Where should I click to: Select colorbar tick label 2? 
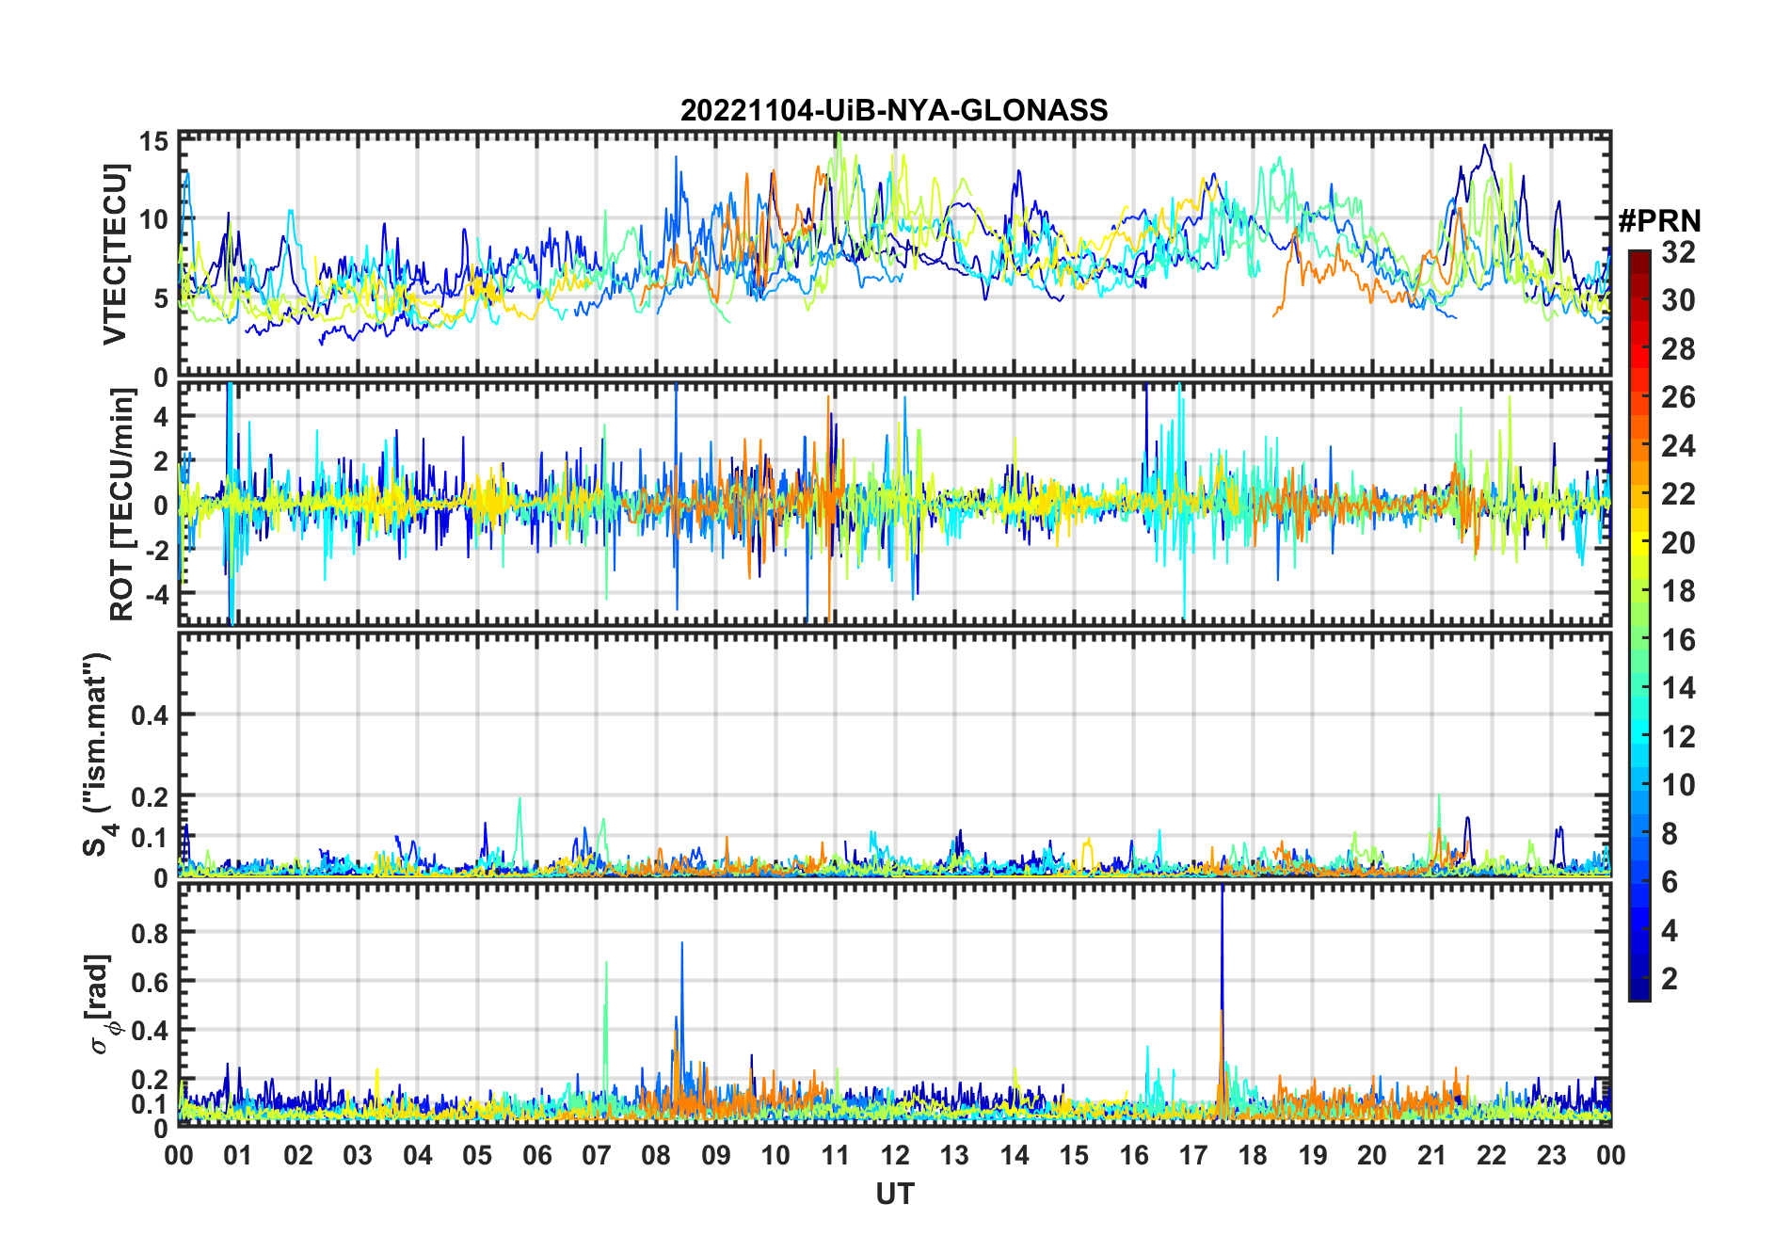click(1670, 979)
